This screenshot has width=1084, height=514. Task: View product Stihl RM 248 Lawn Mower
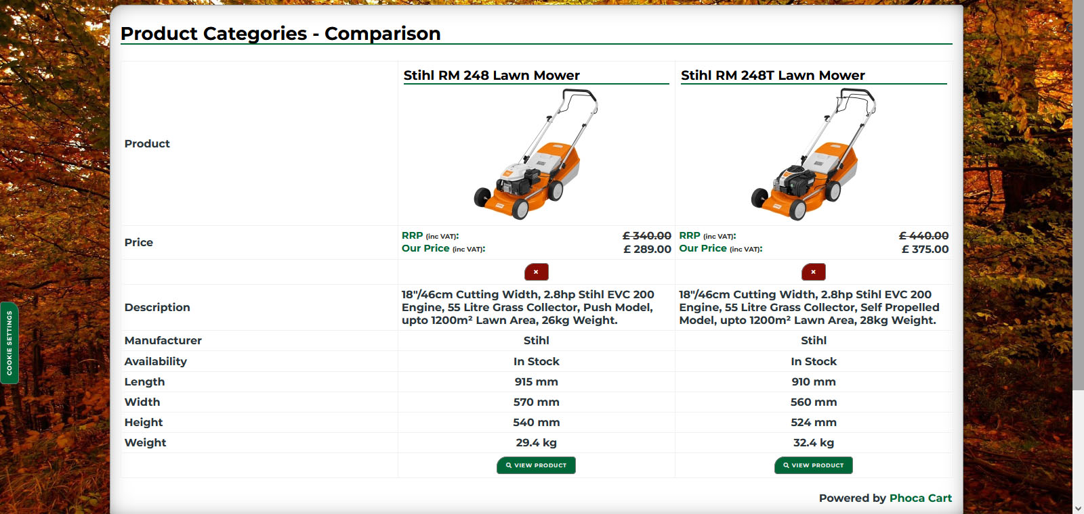click(x=536, y=465)
